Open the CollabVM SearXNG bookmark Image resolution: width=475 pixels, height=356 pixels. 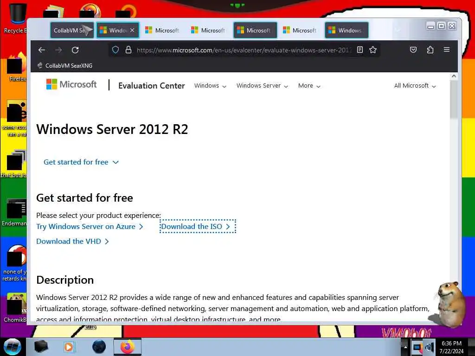click(x=65, y=66)
